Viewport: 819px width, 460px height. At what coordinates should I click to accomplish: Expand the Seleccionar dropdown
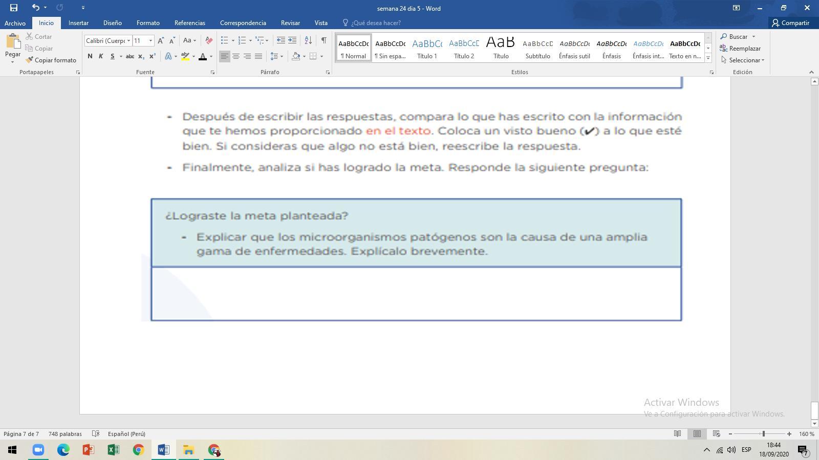point(742,60)
